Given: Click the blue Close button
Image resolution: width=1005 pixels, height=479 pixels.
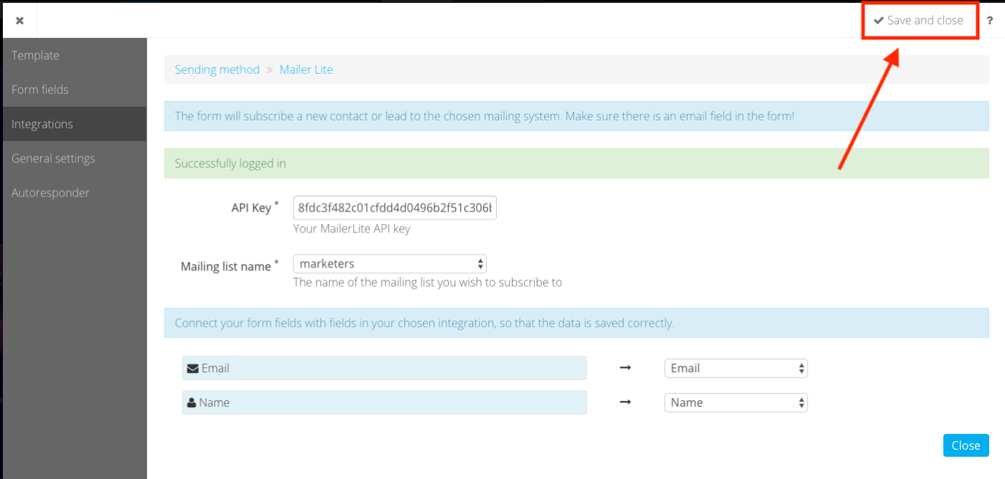Looking at the screenshot, I should point(966,445).
